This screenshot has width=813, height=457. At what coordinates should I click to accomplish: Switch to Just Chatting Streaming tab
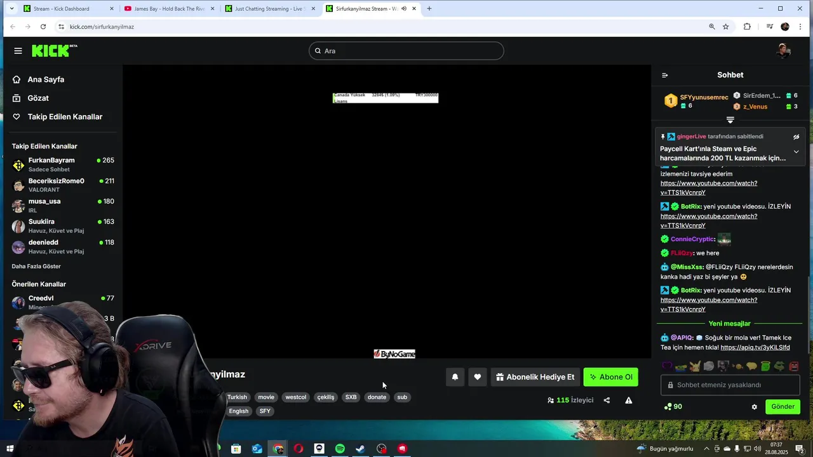pos(270,9)
